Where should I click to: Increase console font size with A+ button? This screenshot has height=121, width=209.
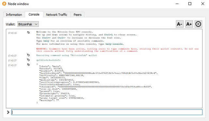189,24
